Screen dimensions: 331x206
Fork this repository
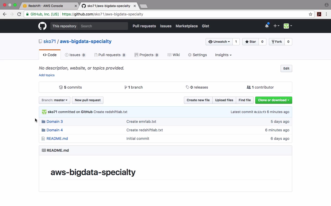(277, 42)
